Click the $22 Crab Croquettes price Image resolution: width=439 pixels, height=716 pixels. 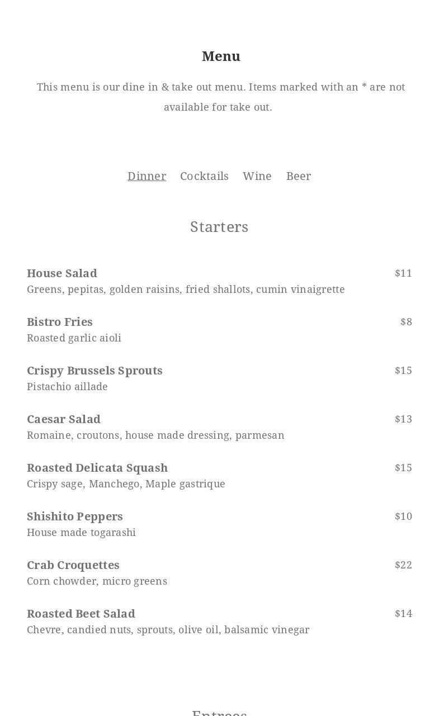403,565
